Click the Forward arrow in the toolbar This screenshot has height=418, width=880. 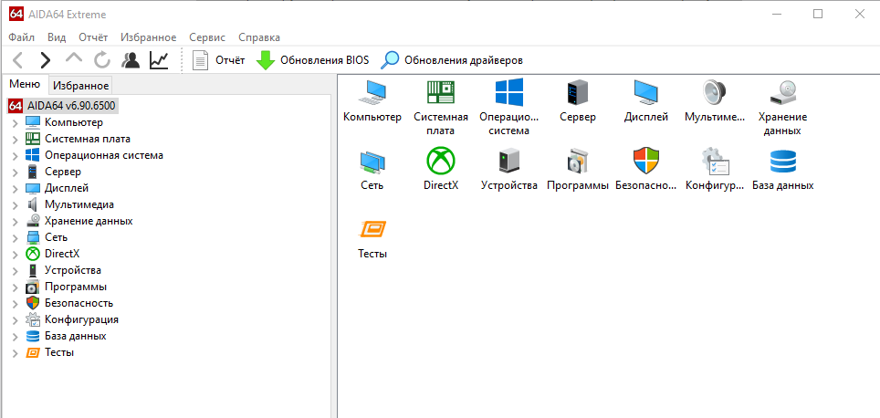[x=45, y=60]
